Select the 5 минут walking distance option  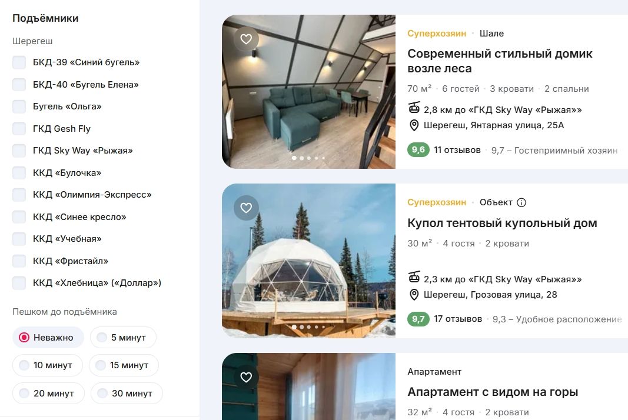pos(124,338)
